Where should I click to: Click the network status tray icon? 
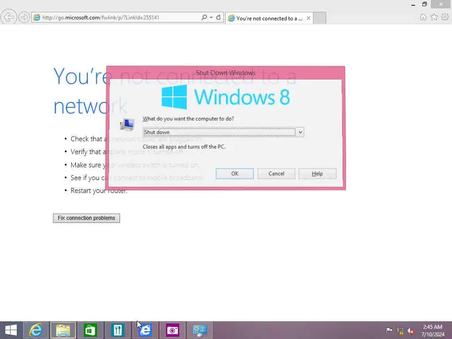coord(400,331)
